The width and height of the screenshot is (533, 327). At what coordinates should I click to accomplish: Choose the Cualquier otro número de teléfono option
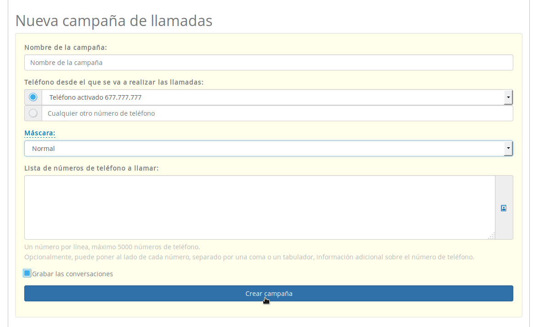(x=33, y=113)
